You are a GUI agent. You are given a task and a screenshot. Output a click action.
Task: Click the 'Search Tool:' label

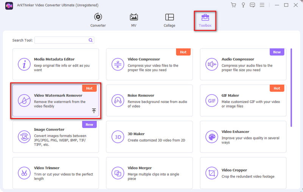coord(22,40)
